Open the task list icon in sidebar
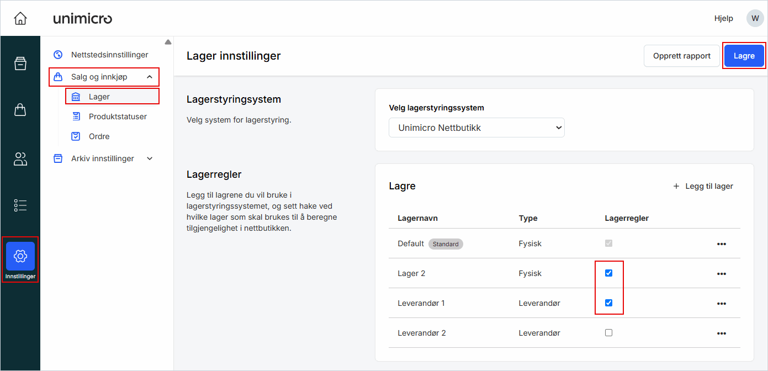 pos(20,205)
